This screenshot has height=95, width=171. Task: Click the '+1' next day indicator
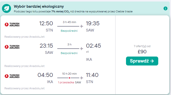(x=87, y=52)
